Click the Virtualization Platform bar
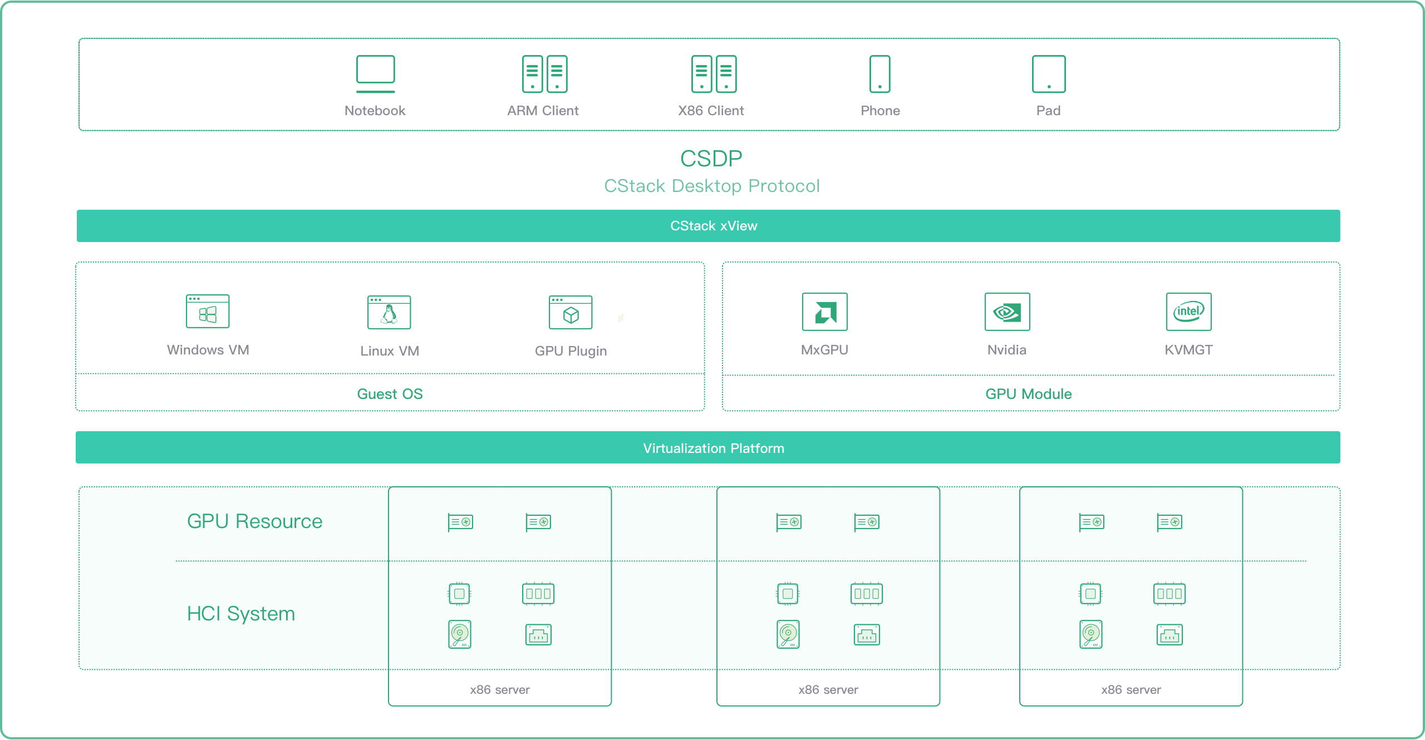Viewport: 1425px width, 740px height. (x=708, y=447)
